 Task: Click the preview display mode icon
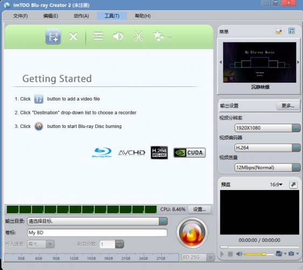tap(279, 254)
